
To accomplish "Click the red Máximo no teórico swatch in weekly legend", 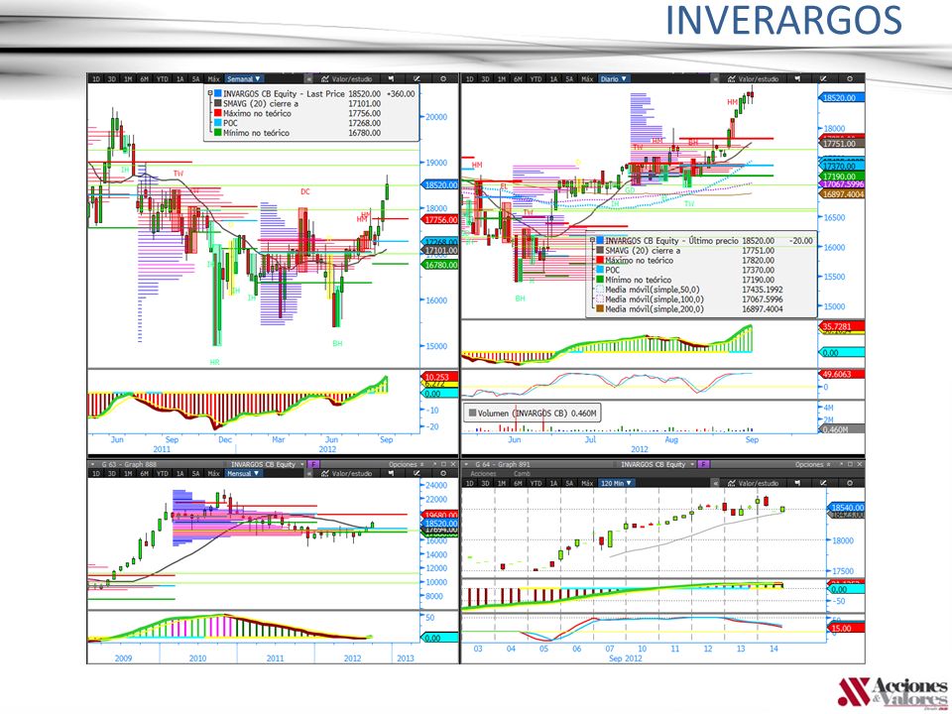I will click(217, 113).
